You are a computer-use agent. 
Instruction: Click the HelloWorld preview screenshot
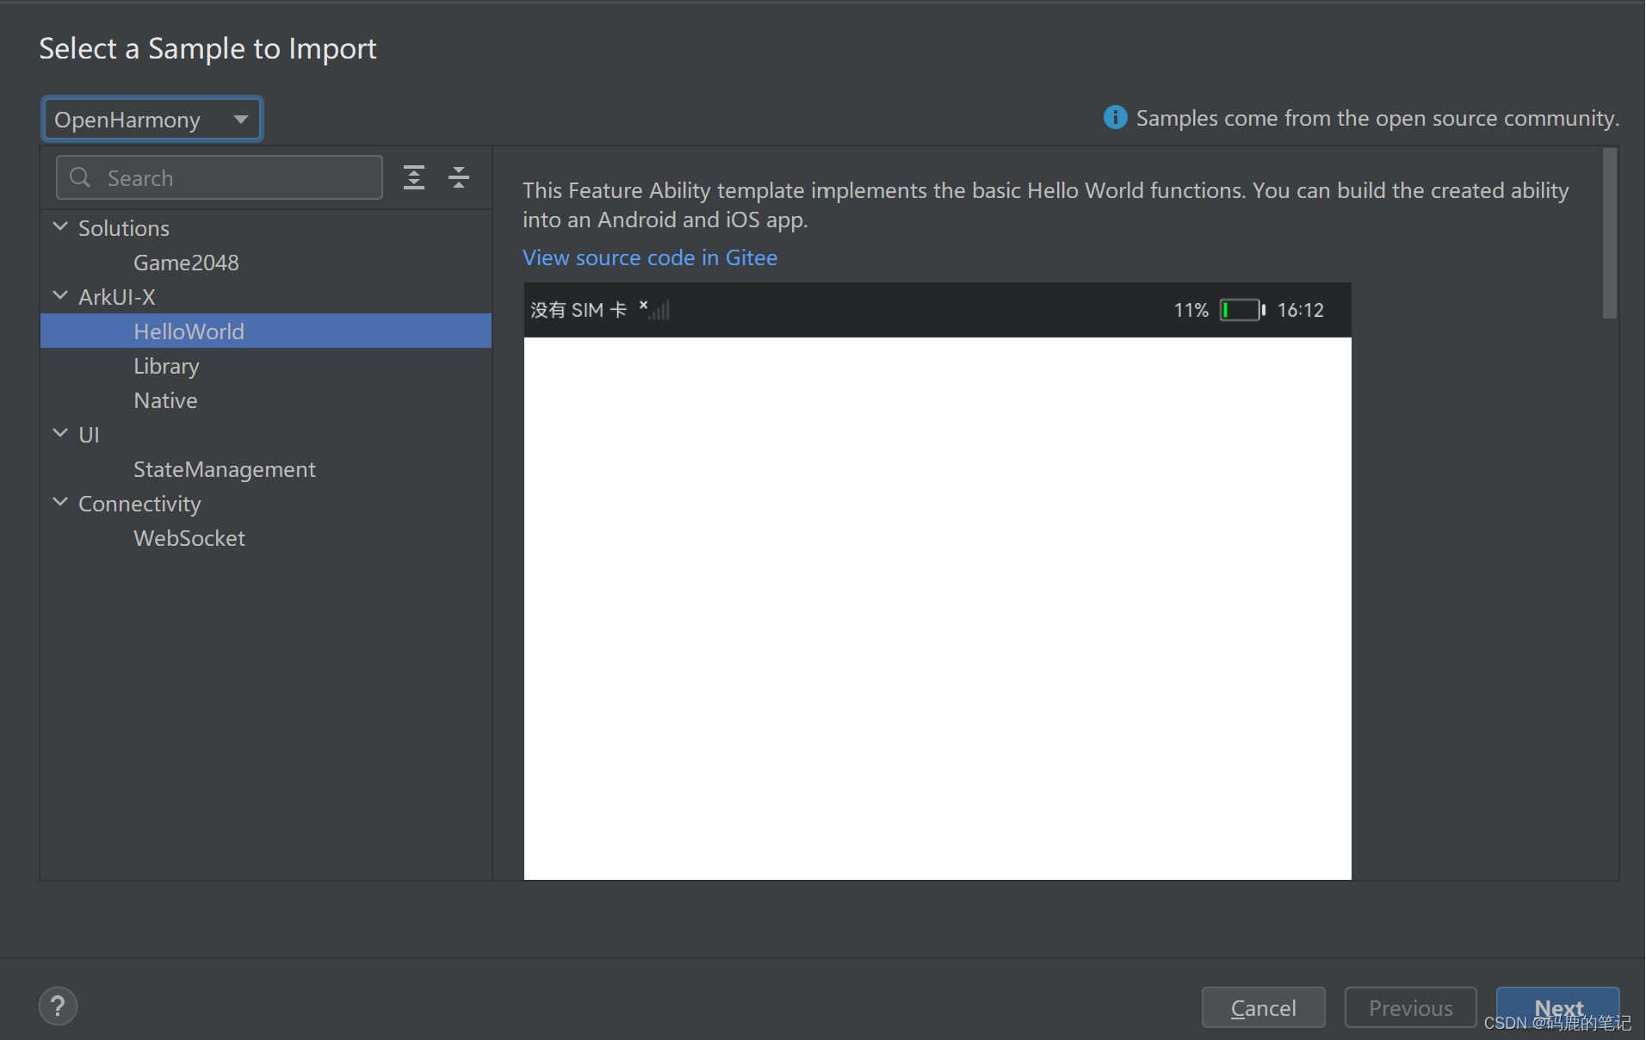(x=937, y=581)
